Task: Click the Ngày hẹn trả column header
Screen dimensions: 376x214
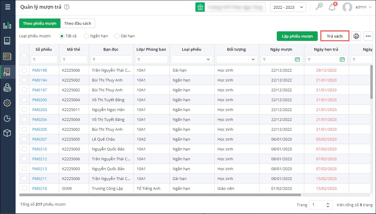Action: (x=326, y=49)
